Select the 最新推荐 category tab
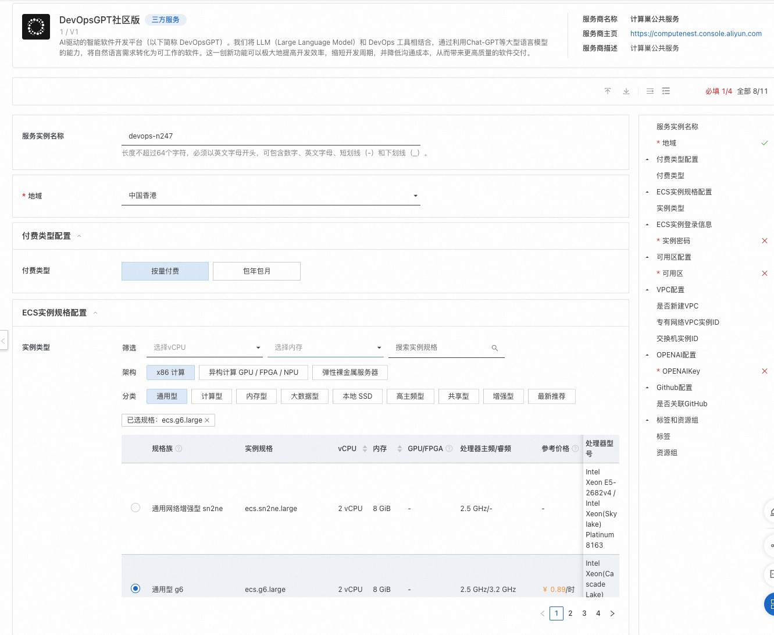774x635 pixels. (x=551, y=396)
